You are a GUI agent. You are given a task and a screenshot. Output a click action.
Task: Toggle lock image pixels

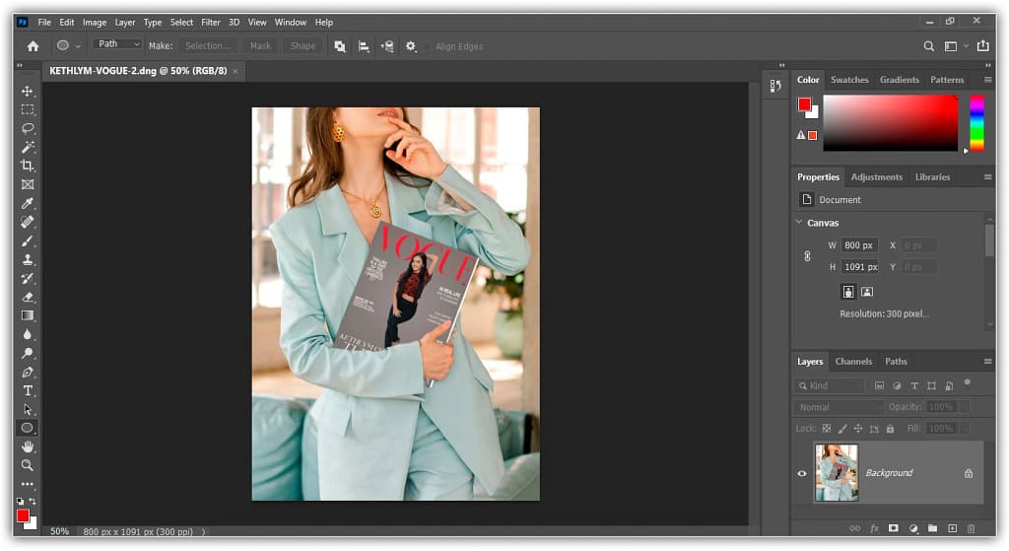(x=842, y=428)
